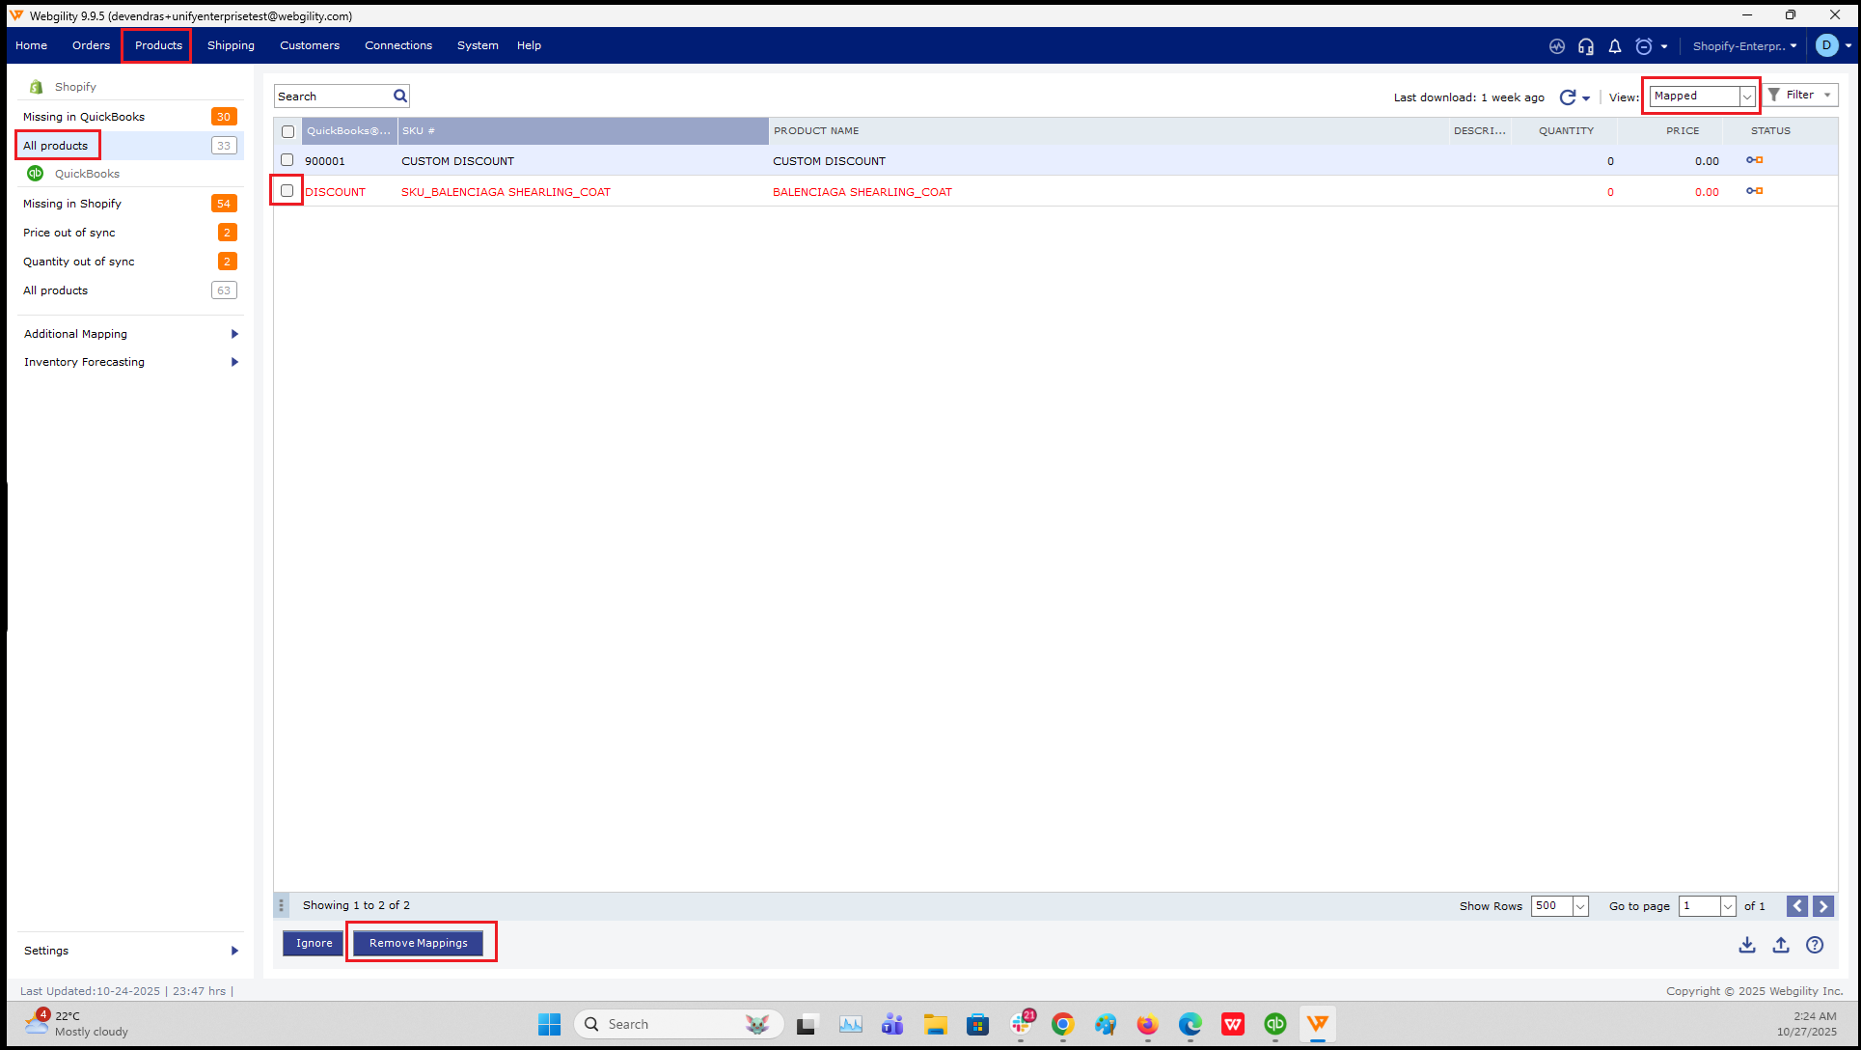Check the select-all header checkbox
The width and height of the screenshot is (1861, 1050).
287,131
